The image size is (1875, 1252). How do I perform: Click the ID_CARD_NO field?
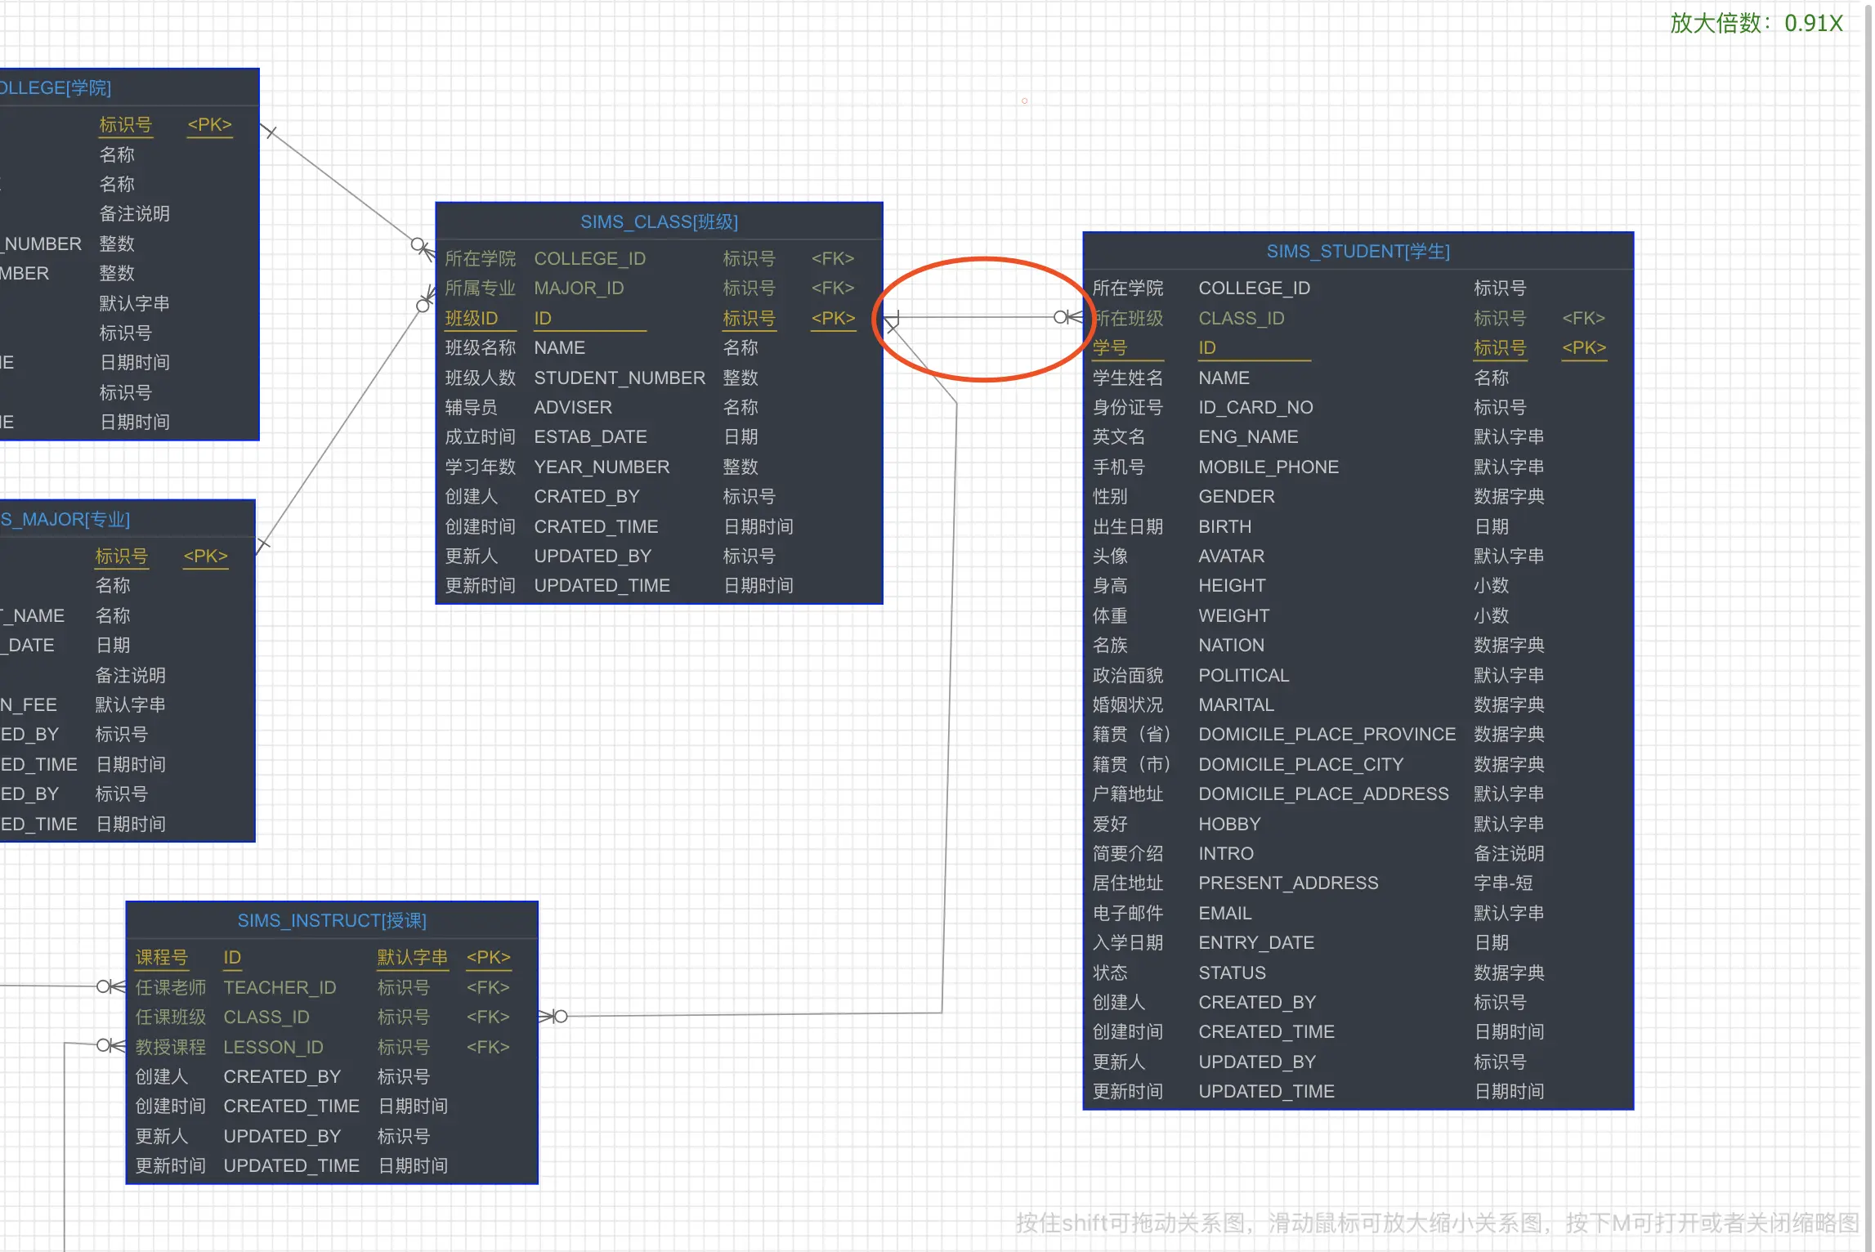(x=1255, y=407)
